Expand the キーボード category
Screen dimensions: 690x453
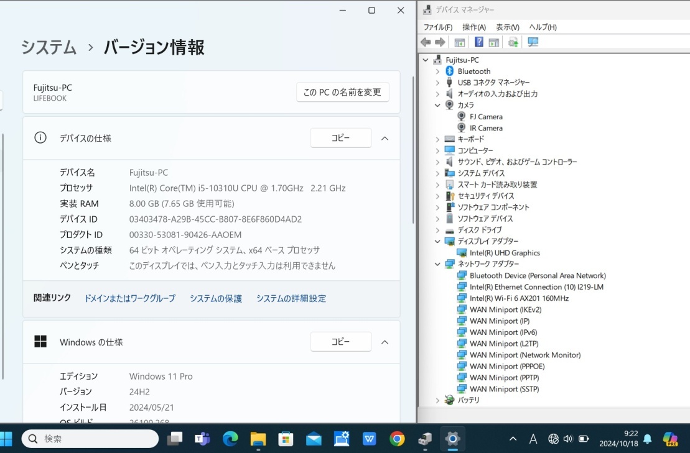coord(437,139)
